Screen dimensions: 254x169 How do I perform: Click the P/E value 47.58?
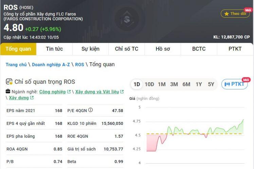click(117, 111)
